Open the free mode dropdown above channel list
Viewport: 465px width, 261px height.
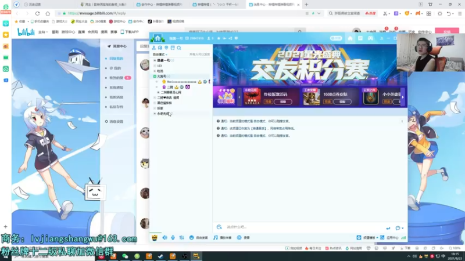[160, 55]
